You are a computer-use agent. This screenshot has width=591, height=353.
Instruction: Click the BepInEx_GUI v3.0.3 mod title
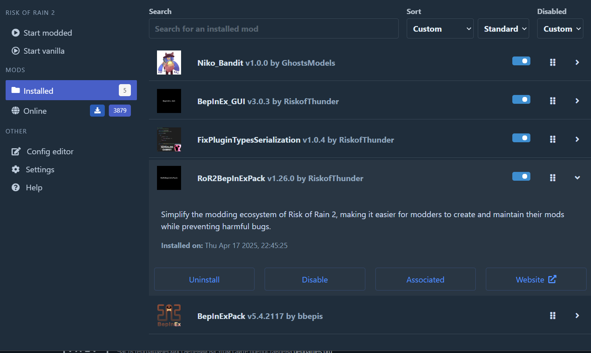pyautogui.click(x=268, y=101)
